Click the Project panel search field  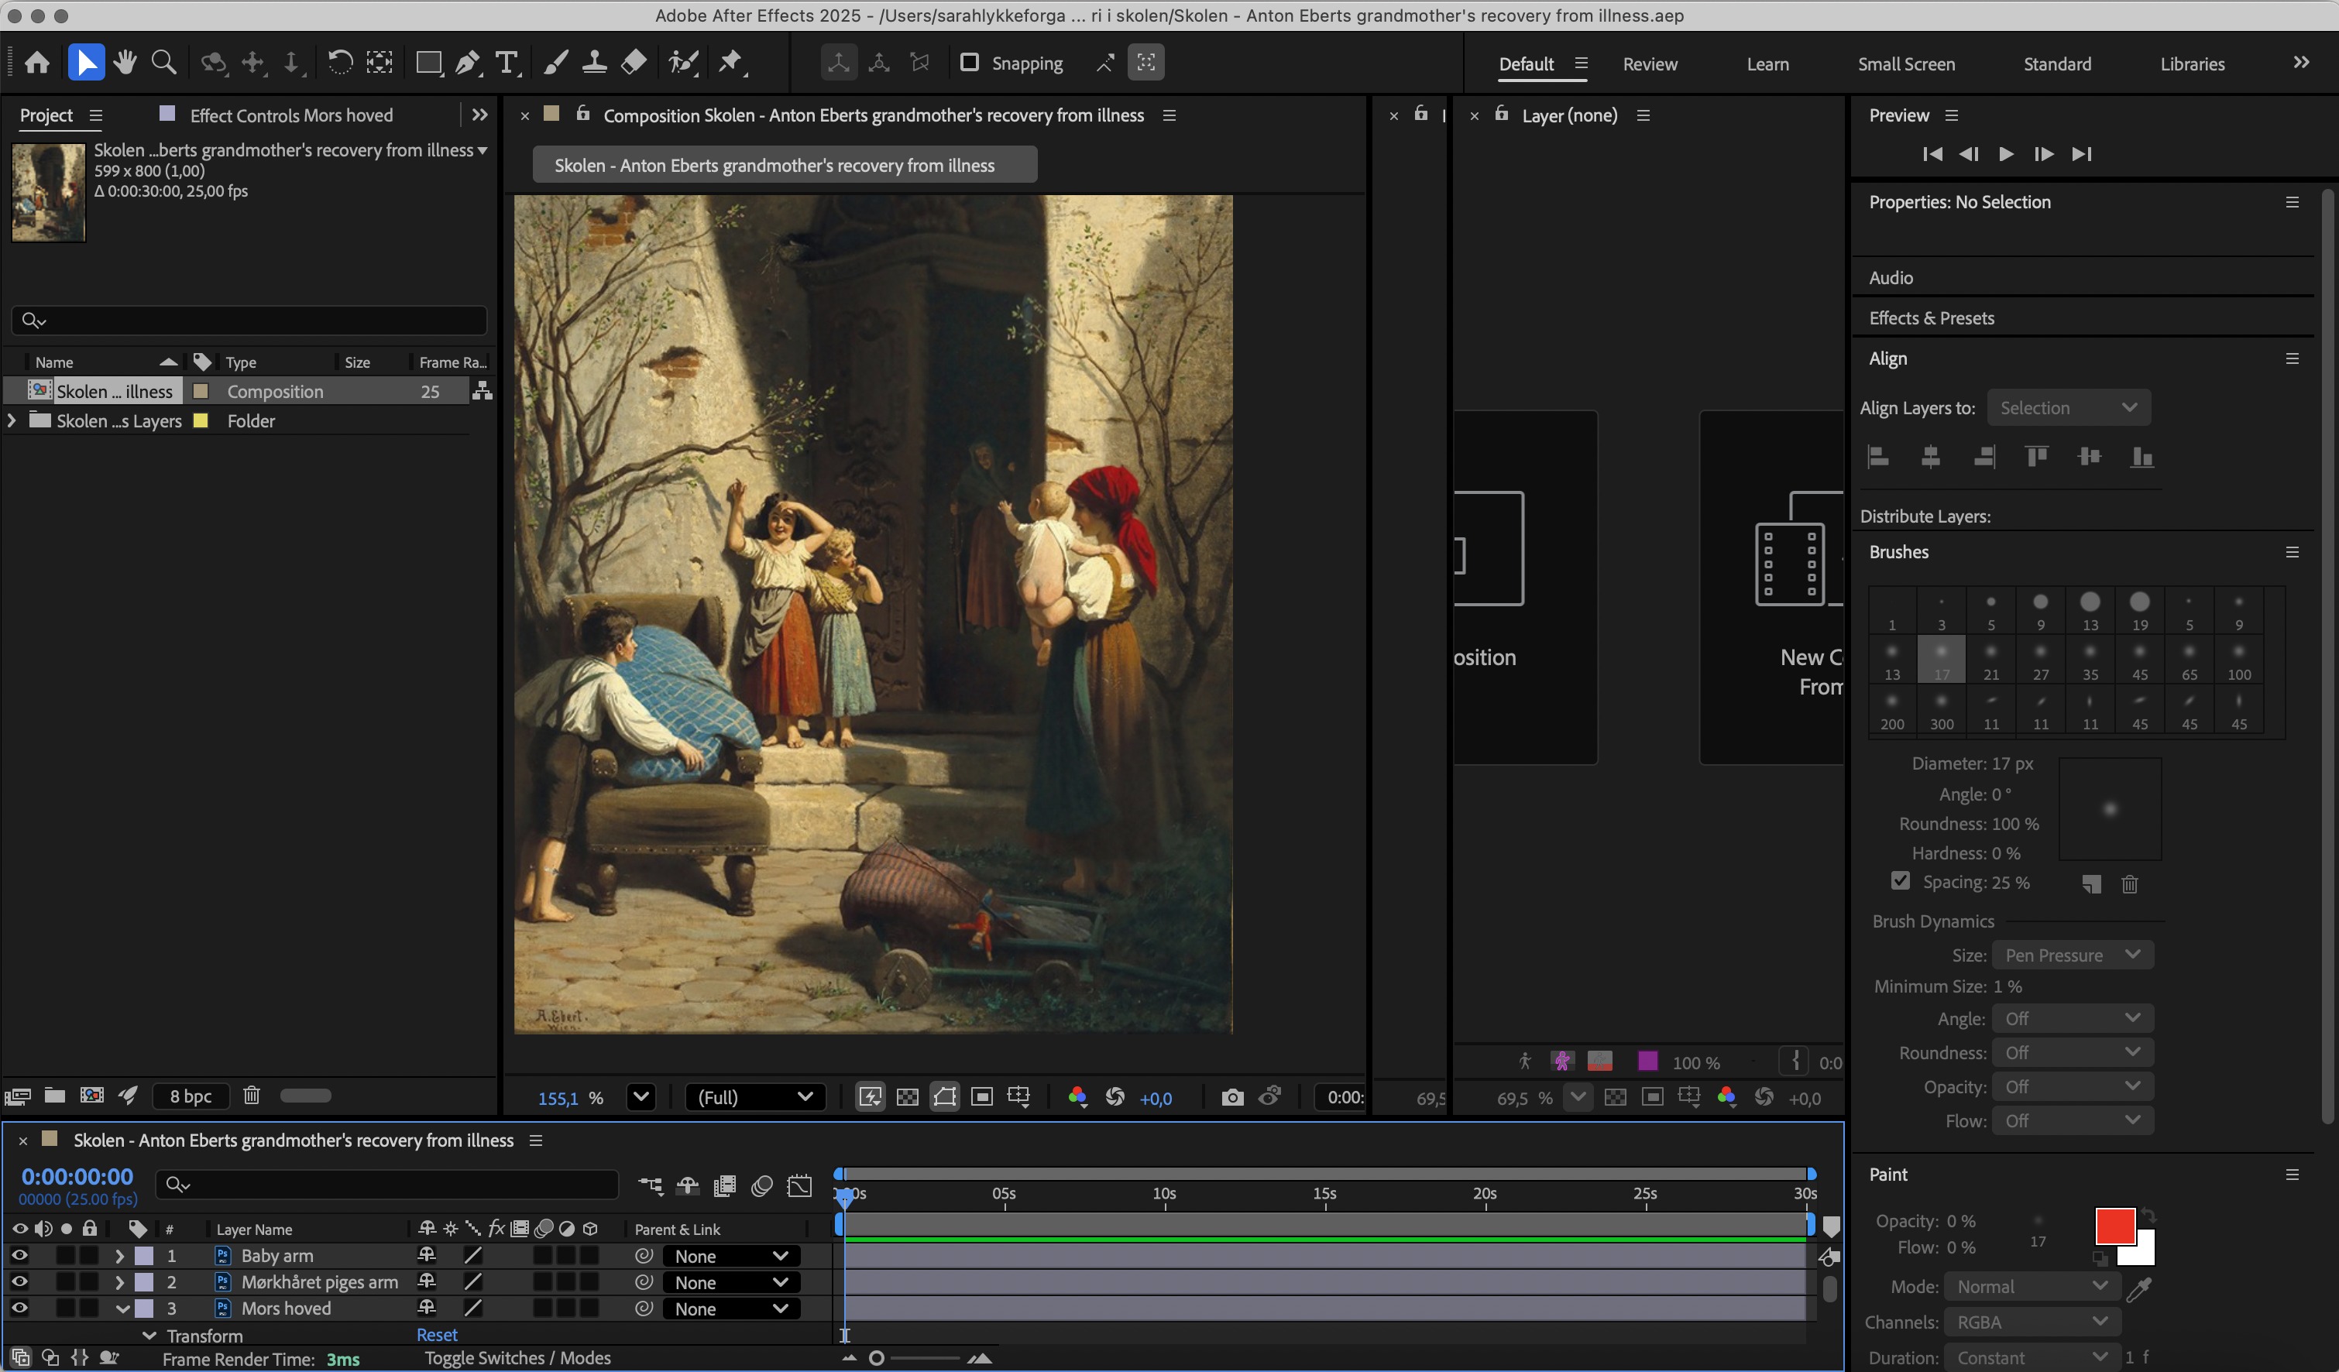[x=249, y=320]
